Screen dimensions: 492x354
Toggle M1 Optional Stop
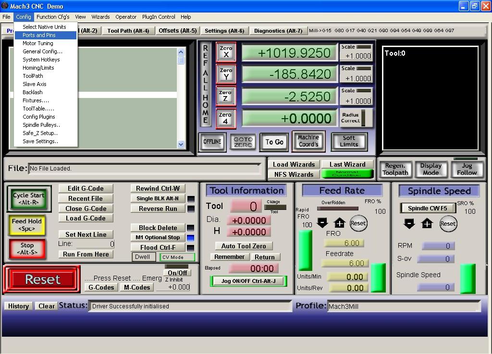(x=158, y=237)
